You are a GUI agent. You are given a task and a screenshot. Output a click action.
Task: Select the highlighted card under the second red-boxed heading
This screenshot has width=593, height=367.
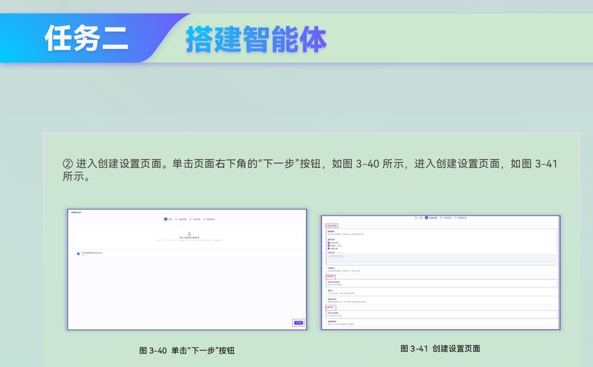click(441, 283)
